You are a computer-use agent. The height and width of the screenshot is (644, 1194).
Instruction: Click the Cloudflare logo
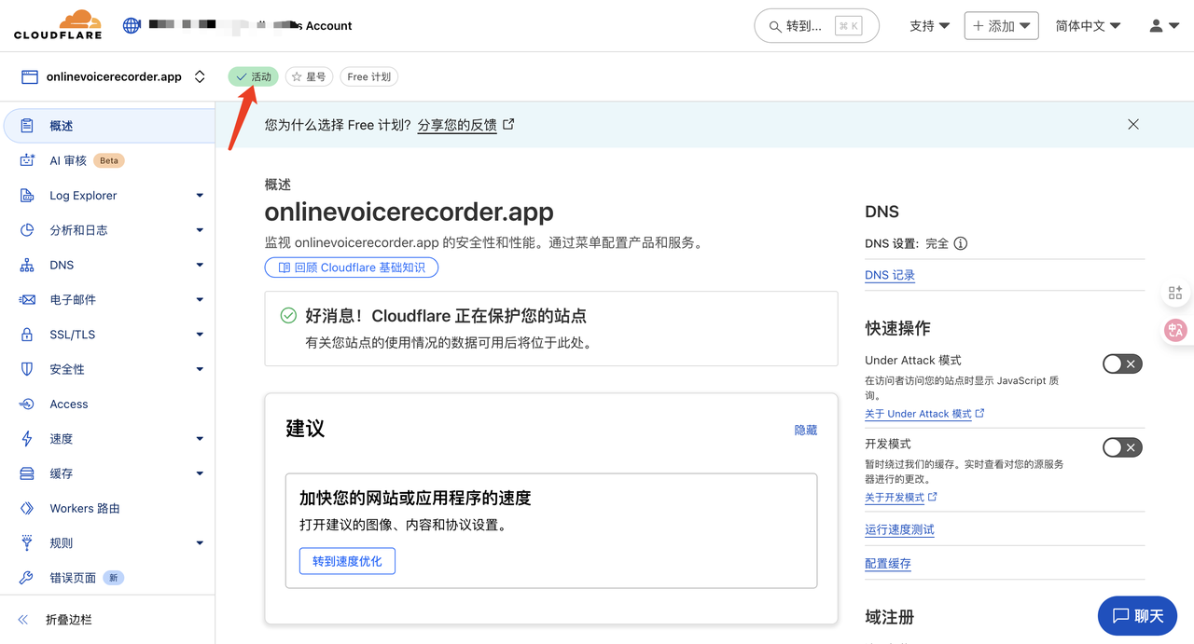(x=70, y=25)
